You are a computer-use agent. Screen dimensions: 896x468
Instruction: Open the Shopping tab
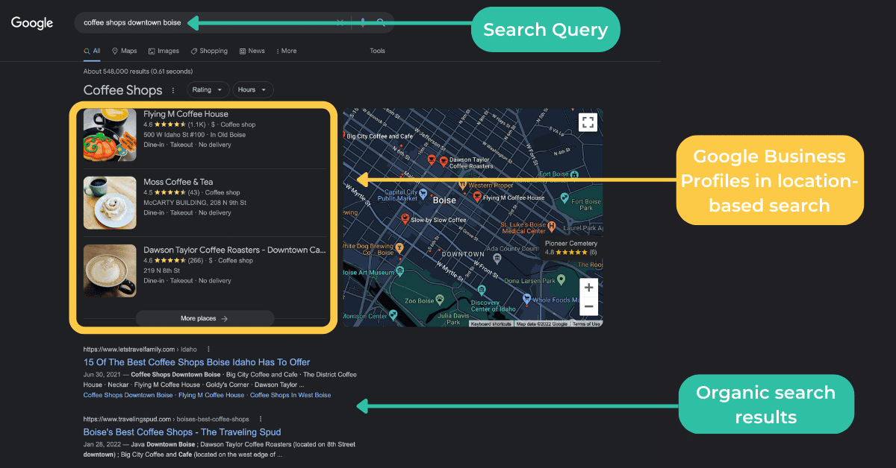pyautogui.click(x=209, y=51)
